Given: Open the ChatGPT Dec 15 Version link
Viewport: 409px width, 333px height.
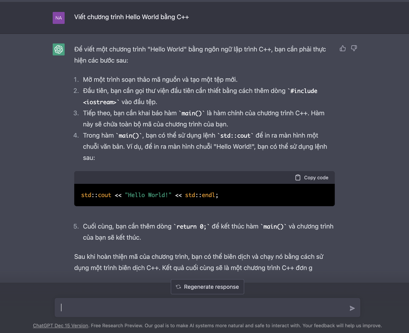Looking at the screenshot, I should pyautogui.click(x=60, y=326).
